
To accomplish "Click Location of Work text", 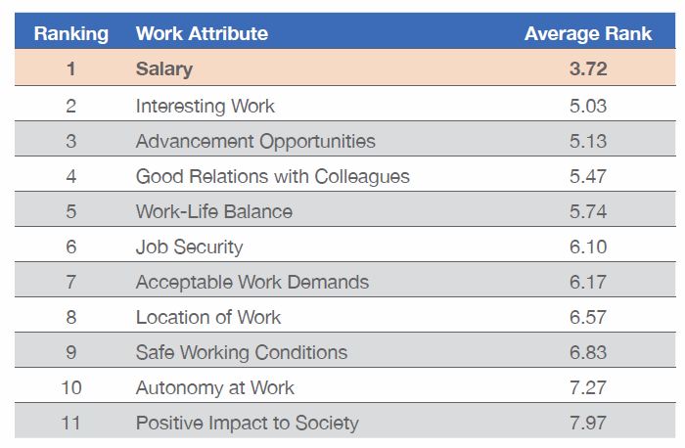I will click(208, 318).
